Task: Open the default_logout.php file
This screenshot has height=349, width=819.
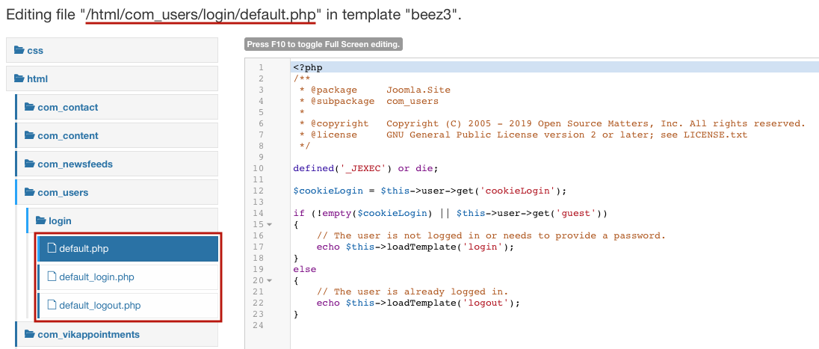Action: (128, 305)
